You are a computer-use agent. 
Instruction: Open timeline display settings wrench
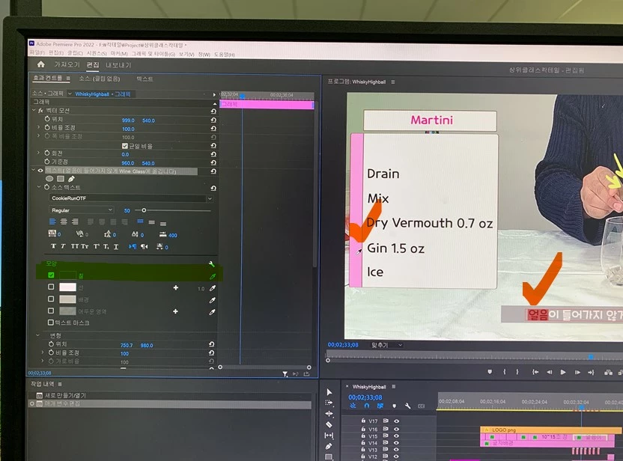[x=407, y=406]
